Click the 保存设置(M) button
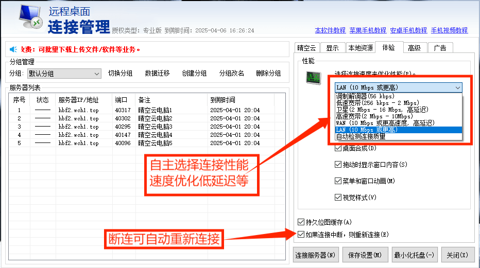 (x=365, y=255)
